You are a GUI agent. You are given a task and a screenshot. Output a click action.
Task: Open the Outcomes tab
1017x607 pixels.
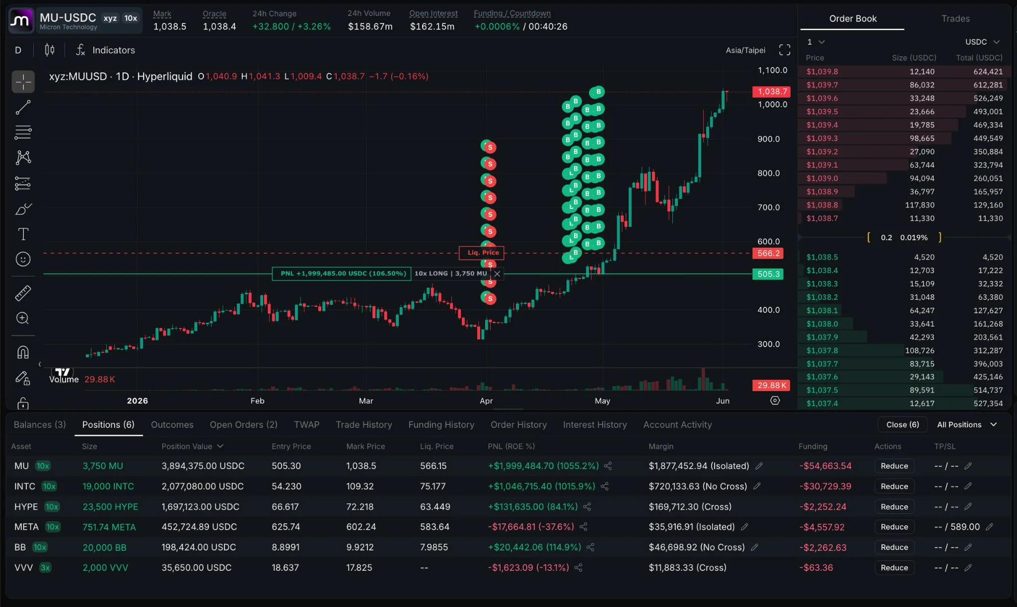[172, 425]
